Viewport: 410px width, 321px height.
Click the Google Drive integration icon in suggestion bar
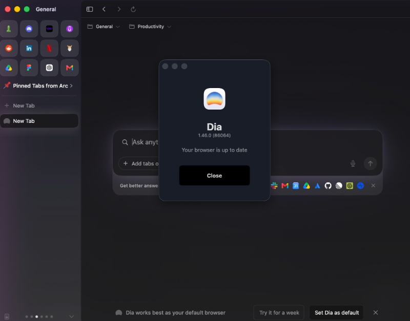306,185
